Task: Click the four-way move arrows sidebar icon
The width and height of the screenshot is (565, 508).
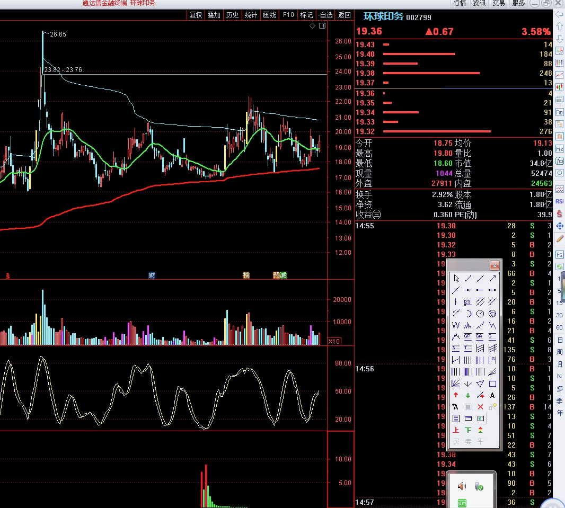Action: (x=559, y=226)
